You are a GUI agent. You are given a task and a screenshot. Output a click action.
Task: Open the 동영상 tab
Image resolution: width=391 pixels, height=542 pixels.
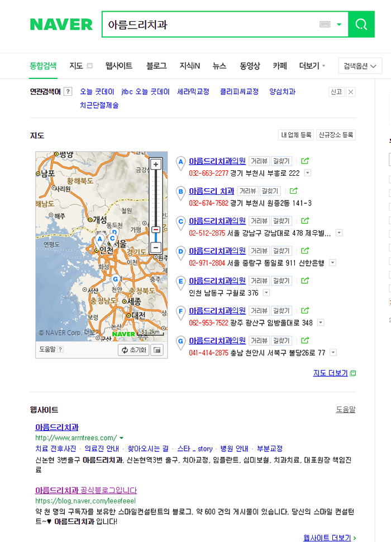[250, 66]
